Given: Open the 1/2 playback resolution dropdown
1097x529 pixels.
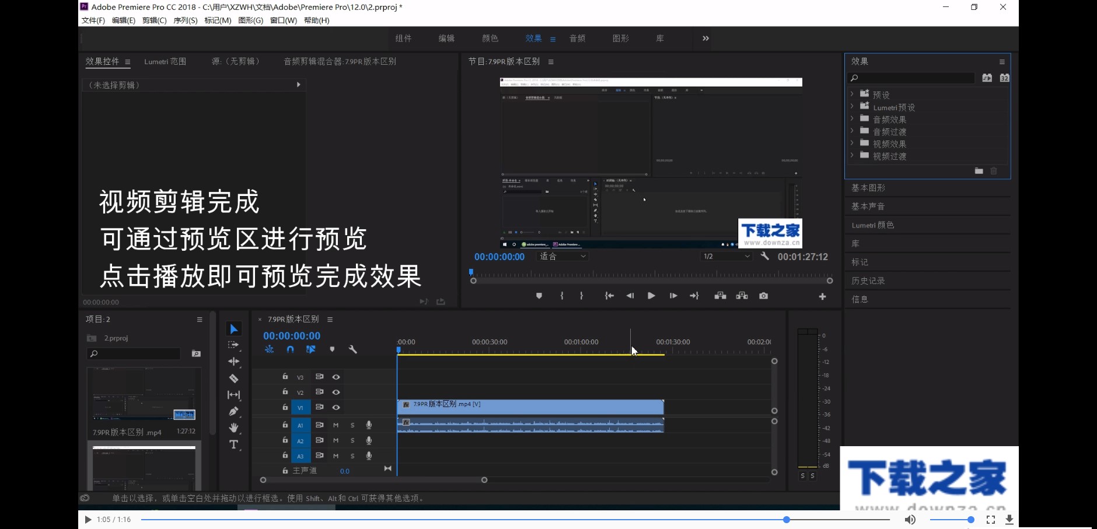Looking at the screenshot, I should point(725,256).
